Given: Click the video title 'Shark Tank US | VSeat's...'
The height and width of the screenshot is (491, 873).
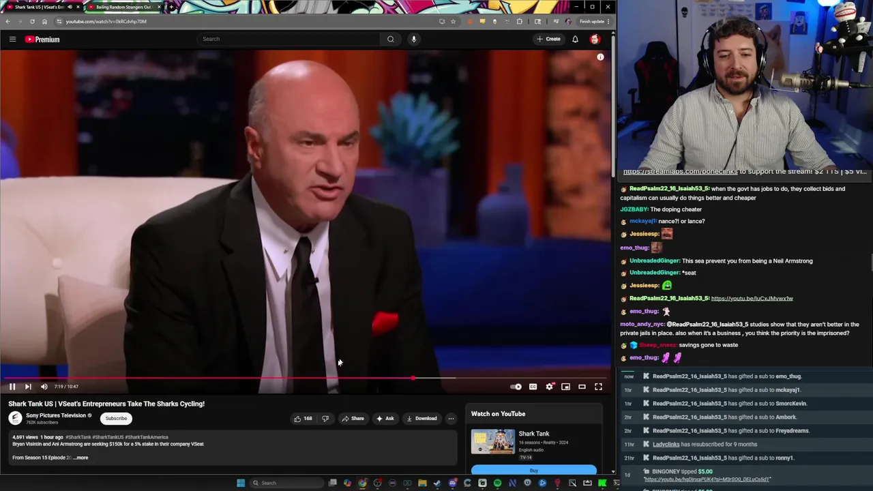Looking at the screenshot, I should pos(106,404).
